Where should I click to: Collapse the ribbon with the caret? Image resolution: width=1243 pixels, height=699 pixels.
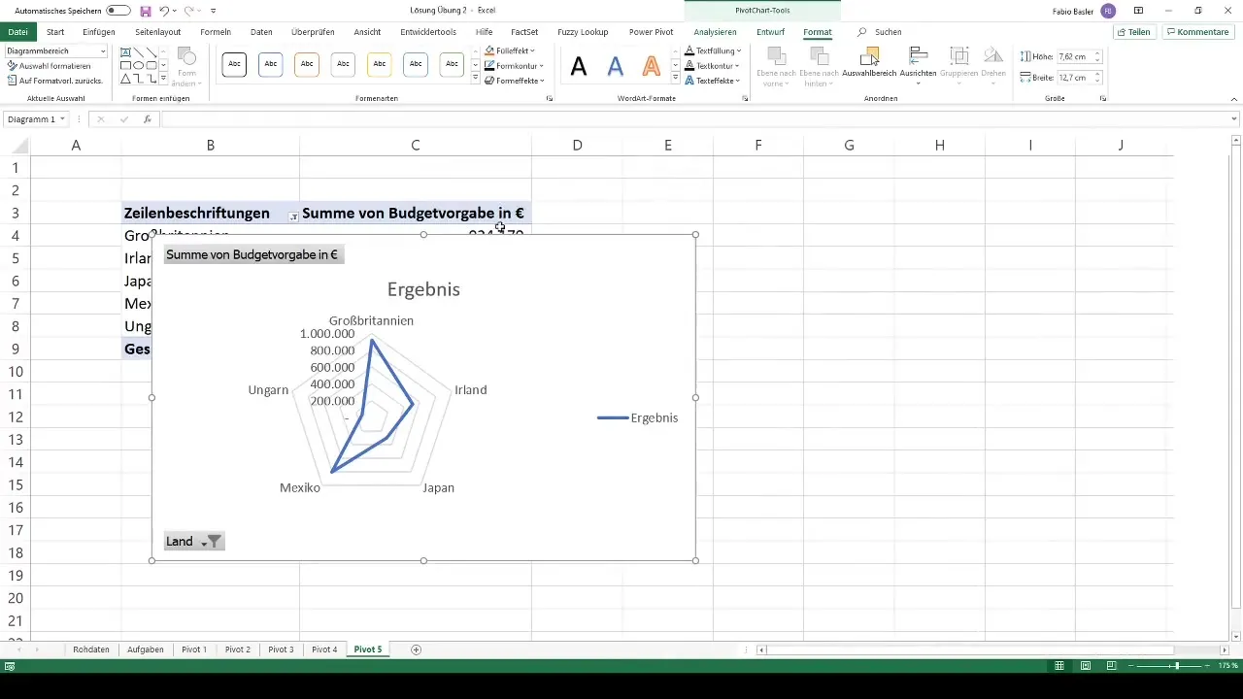coord(1234,99)
